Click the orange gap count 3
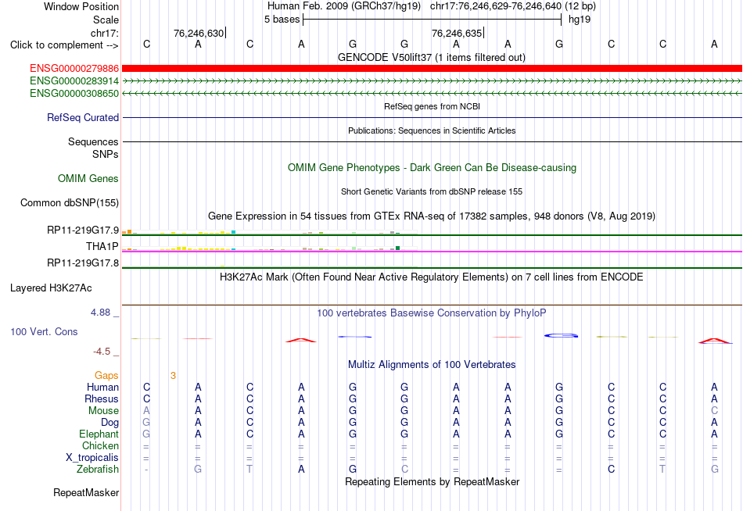 (173, 376)
